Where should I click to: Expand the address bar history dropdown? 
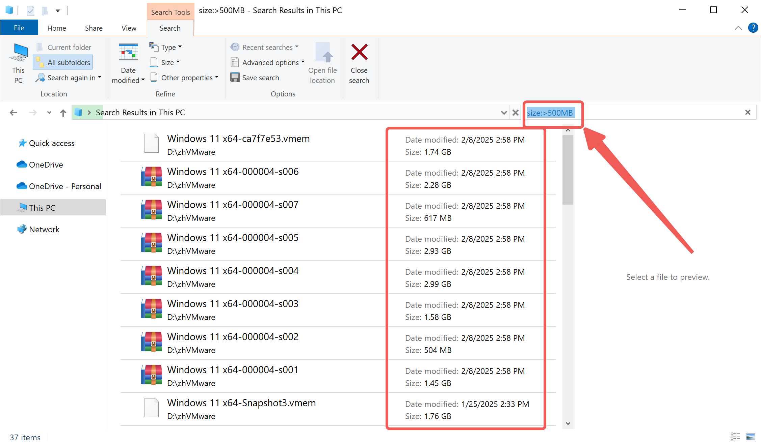(504, 113)
